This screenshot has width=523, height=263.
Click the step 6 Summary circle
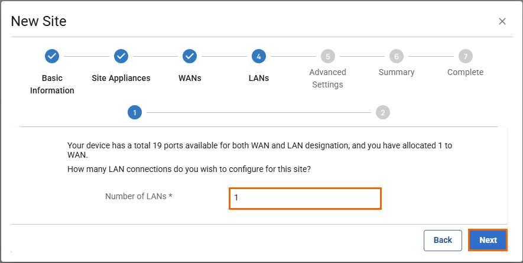[397, 56]
